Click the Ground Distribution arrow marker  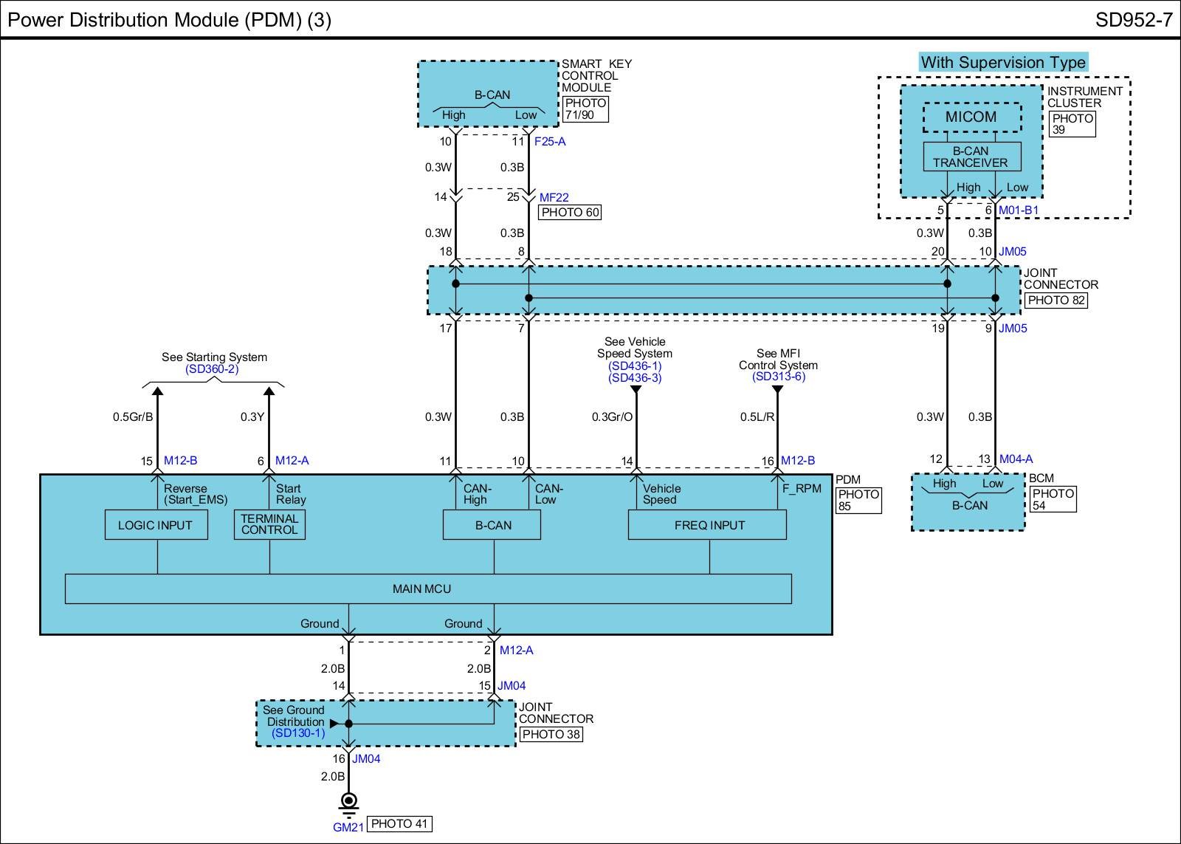[x=334, y=724]
